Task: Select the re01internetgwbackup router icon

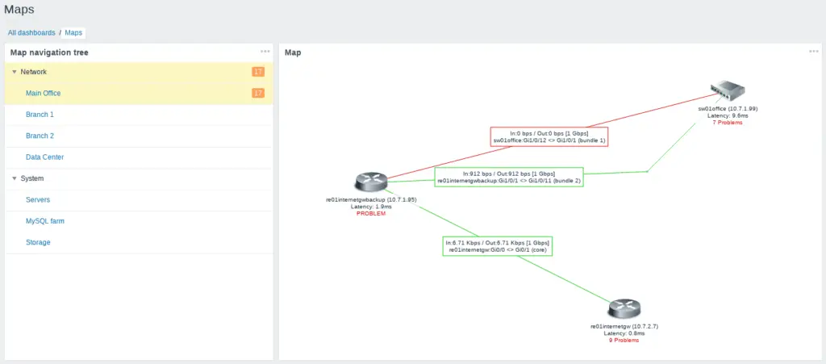Action: (x=371, y=182)
